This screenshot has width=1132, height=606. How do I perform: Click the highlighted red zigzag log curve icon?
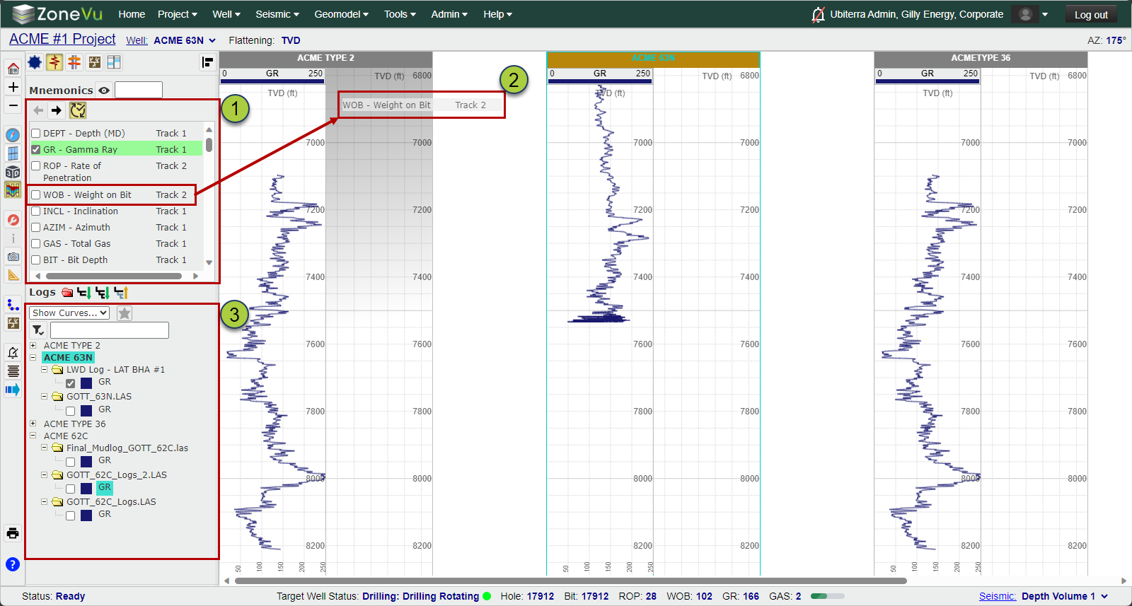click(x=54, y=62)
